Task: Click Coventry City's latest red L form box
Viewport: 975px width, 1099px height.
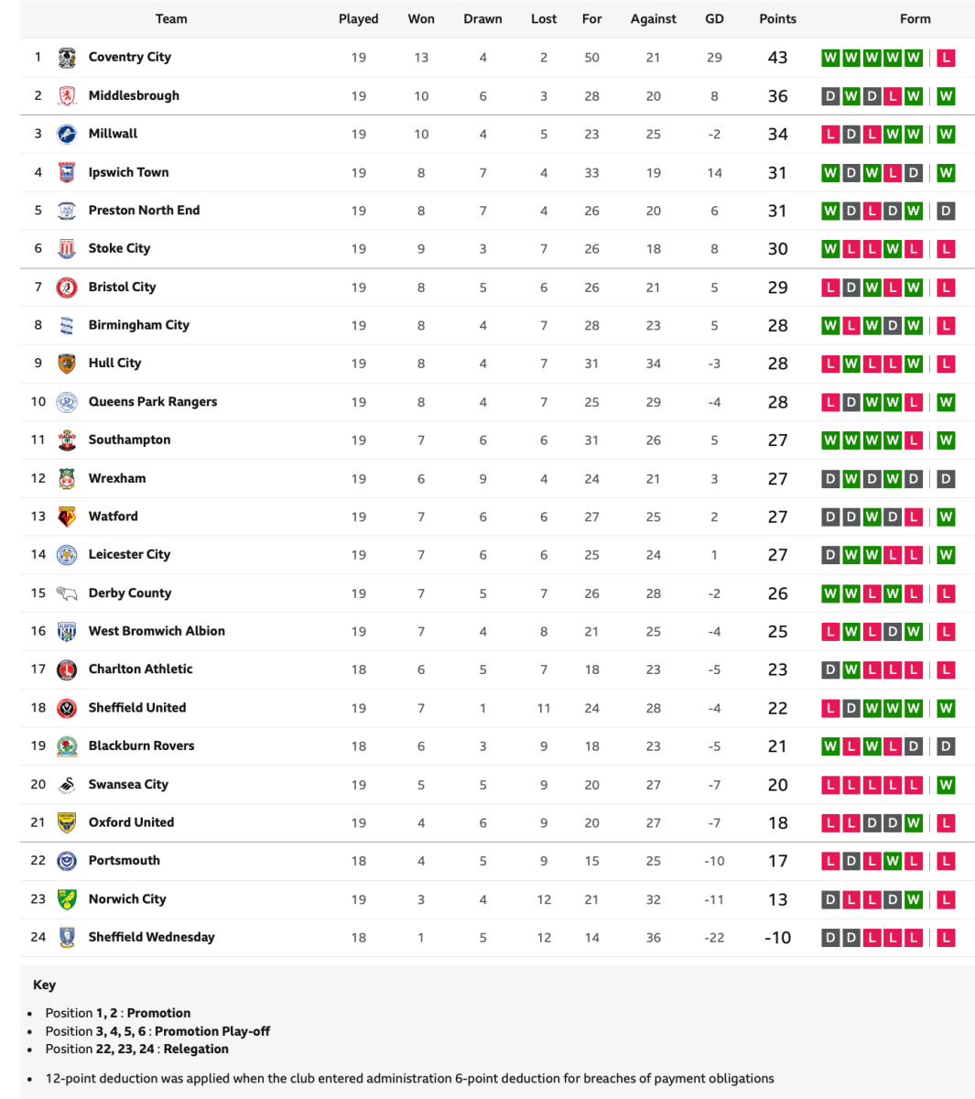Action: (x=946, y=58)
